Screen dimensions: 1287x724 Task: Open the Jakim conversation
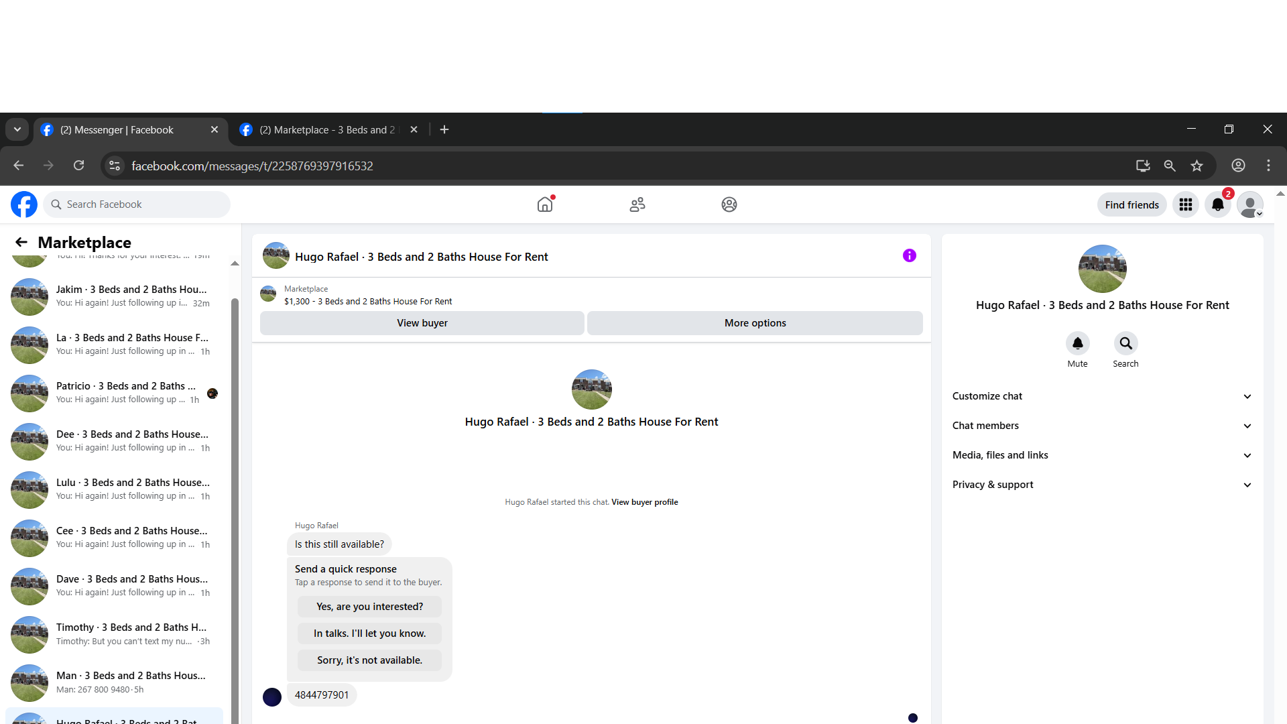click(114, 296)
